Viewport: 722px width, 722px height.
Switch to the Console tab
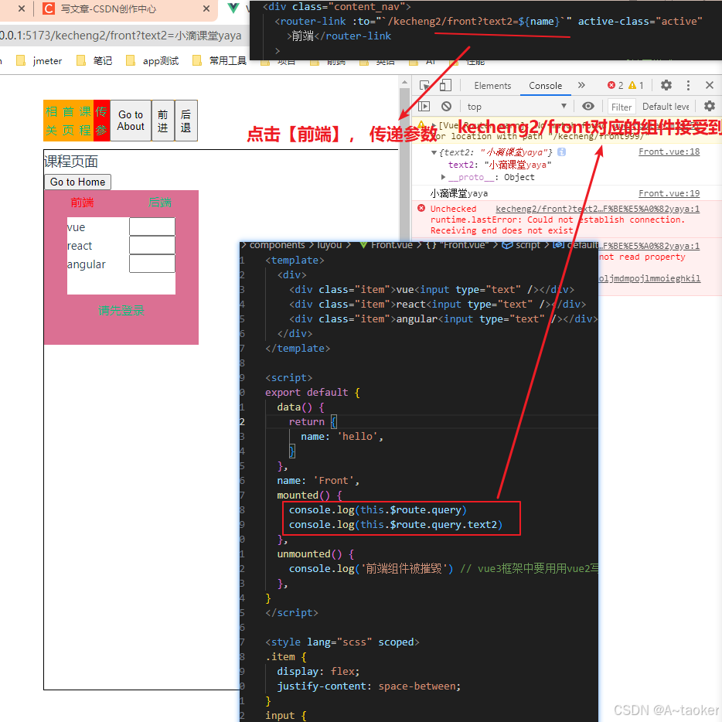(545, 86)
